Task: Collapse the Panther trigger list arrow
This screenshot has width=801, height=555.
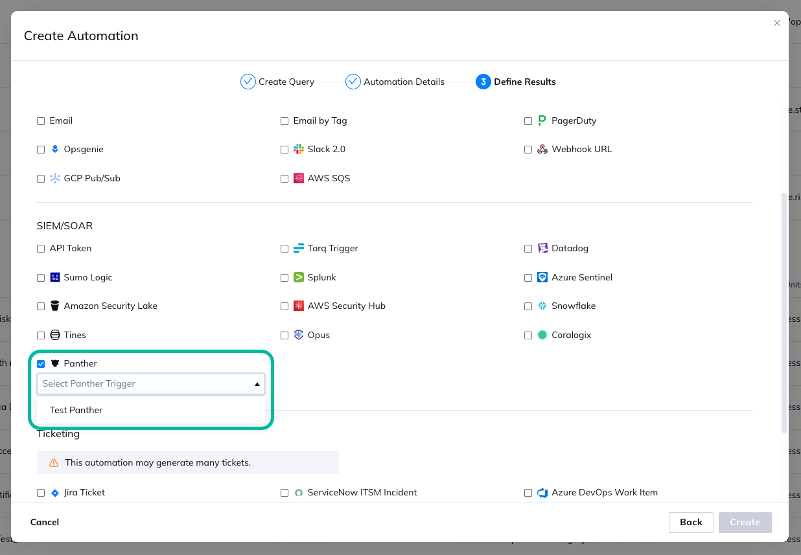Action: tap(258, 383)
